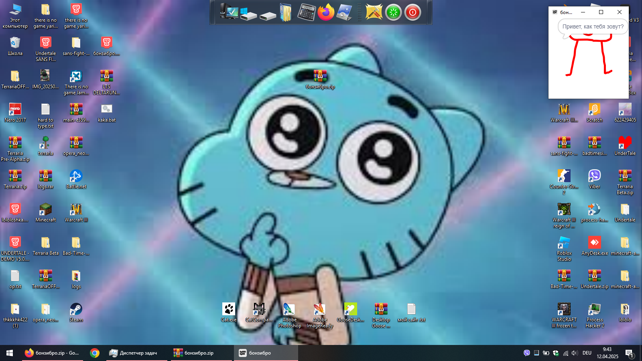Select the Recycle Bin icon labeled Школа
The width and height of the screenshot is (642, 361).
pyautogui.click(x=15, y=46)
